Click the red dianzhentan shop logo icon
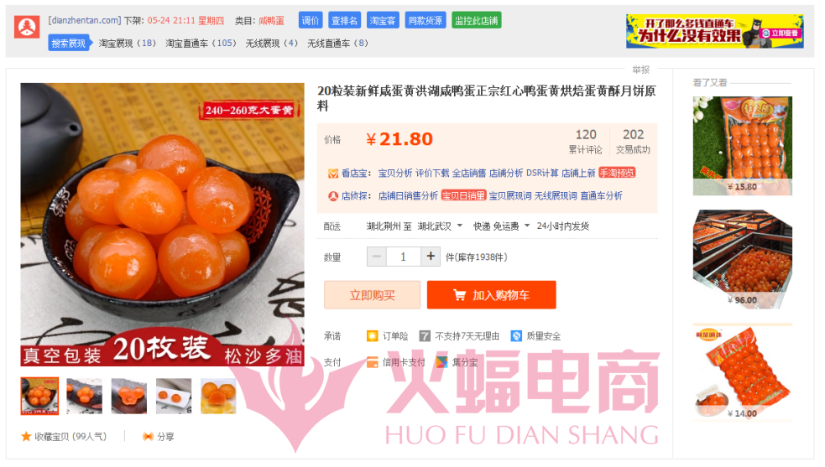This screenshot has width=825, height=467. click(x=27, y=28)
